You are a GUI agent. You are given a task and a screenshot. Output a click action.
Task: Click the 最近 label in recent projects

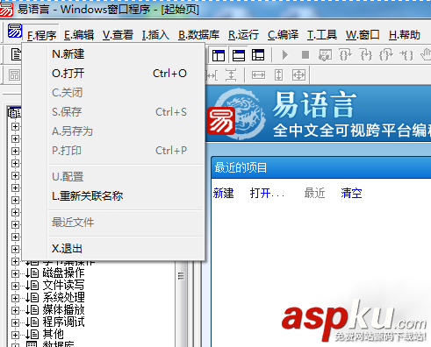314,193
